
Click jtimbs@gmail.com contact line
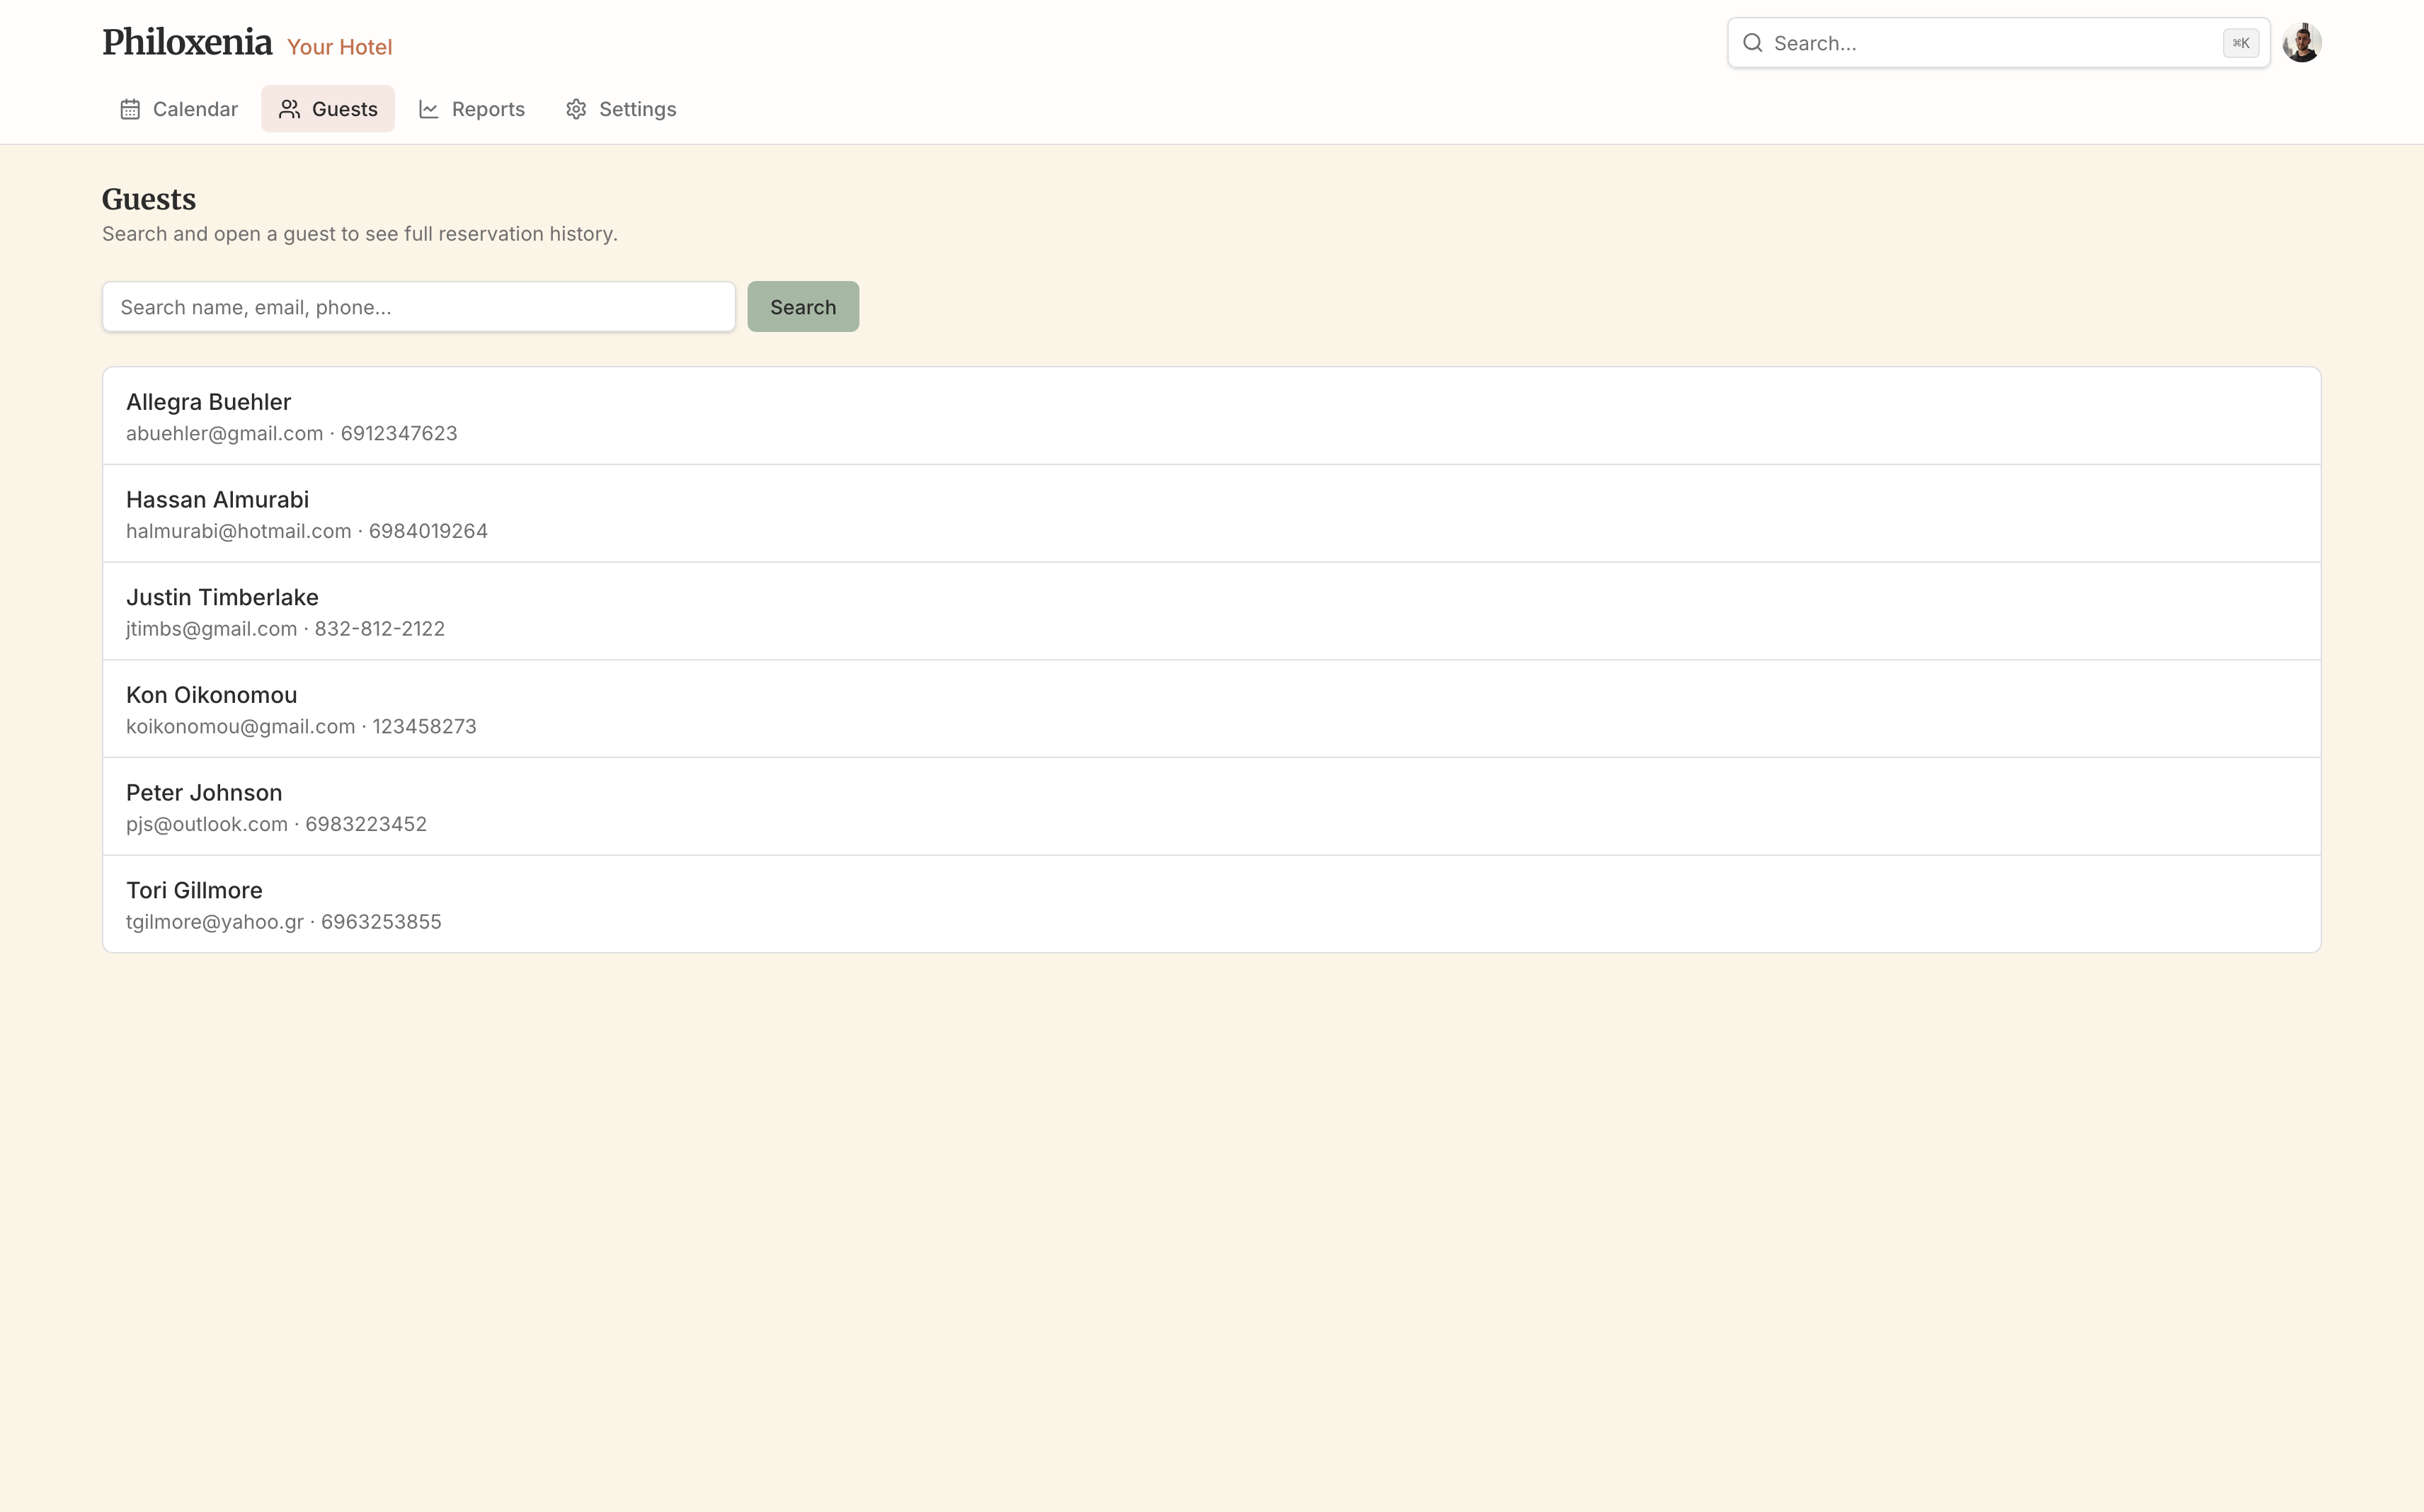pos(286,629)
